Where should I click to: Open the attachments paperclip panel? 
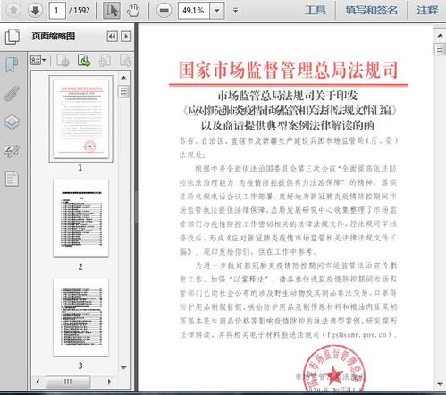pyautogui.click(x=12, y=93)
